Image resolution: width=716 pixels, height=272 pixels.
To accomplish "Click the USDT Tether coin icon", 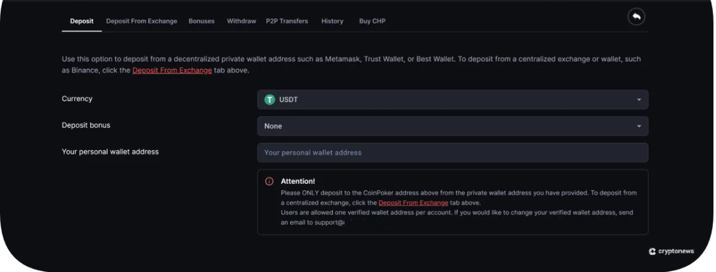I will 270,100.
